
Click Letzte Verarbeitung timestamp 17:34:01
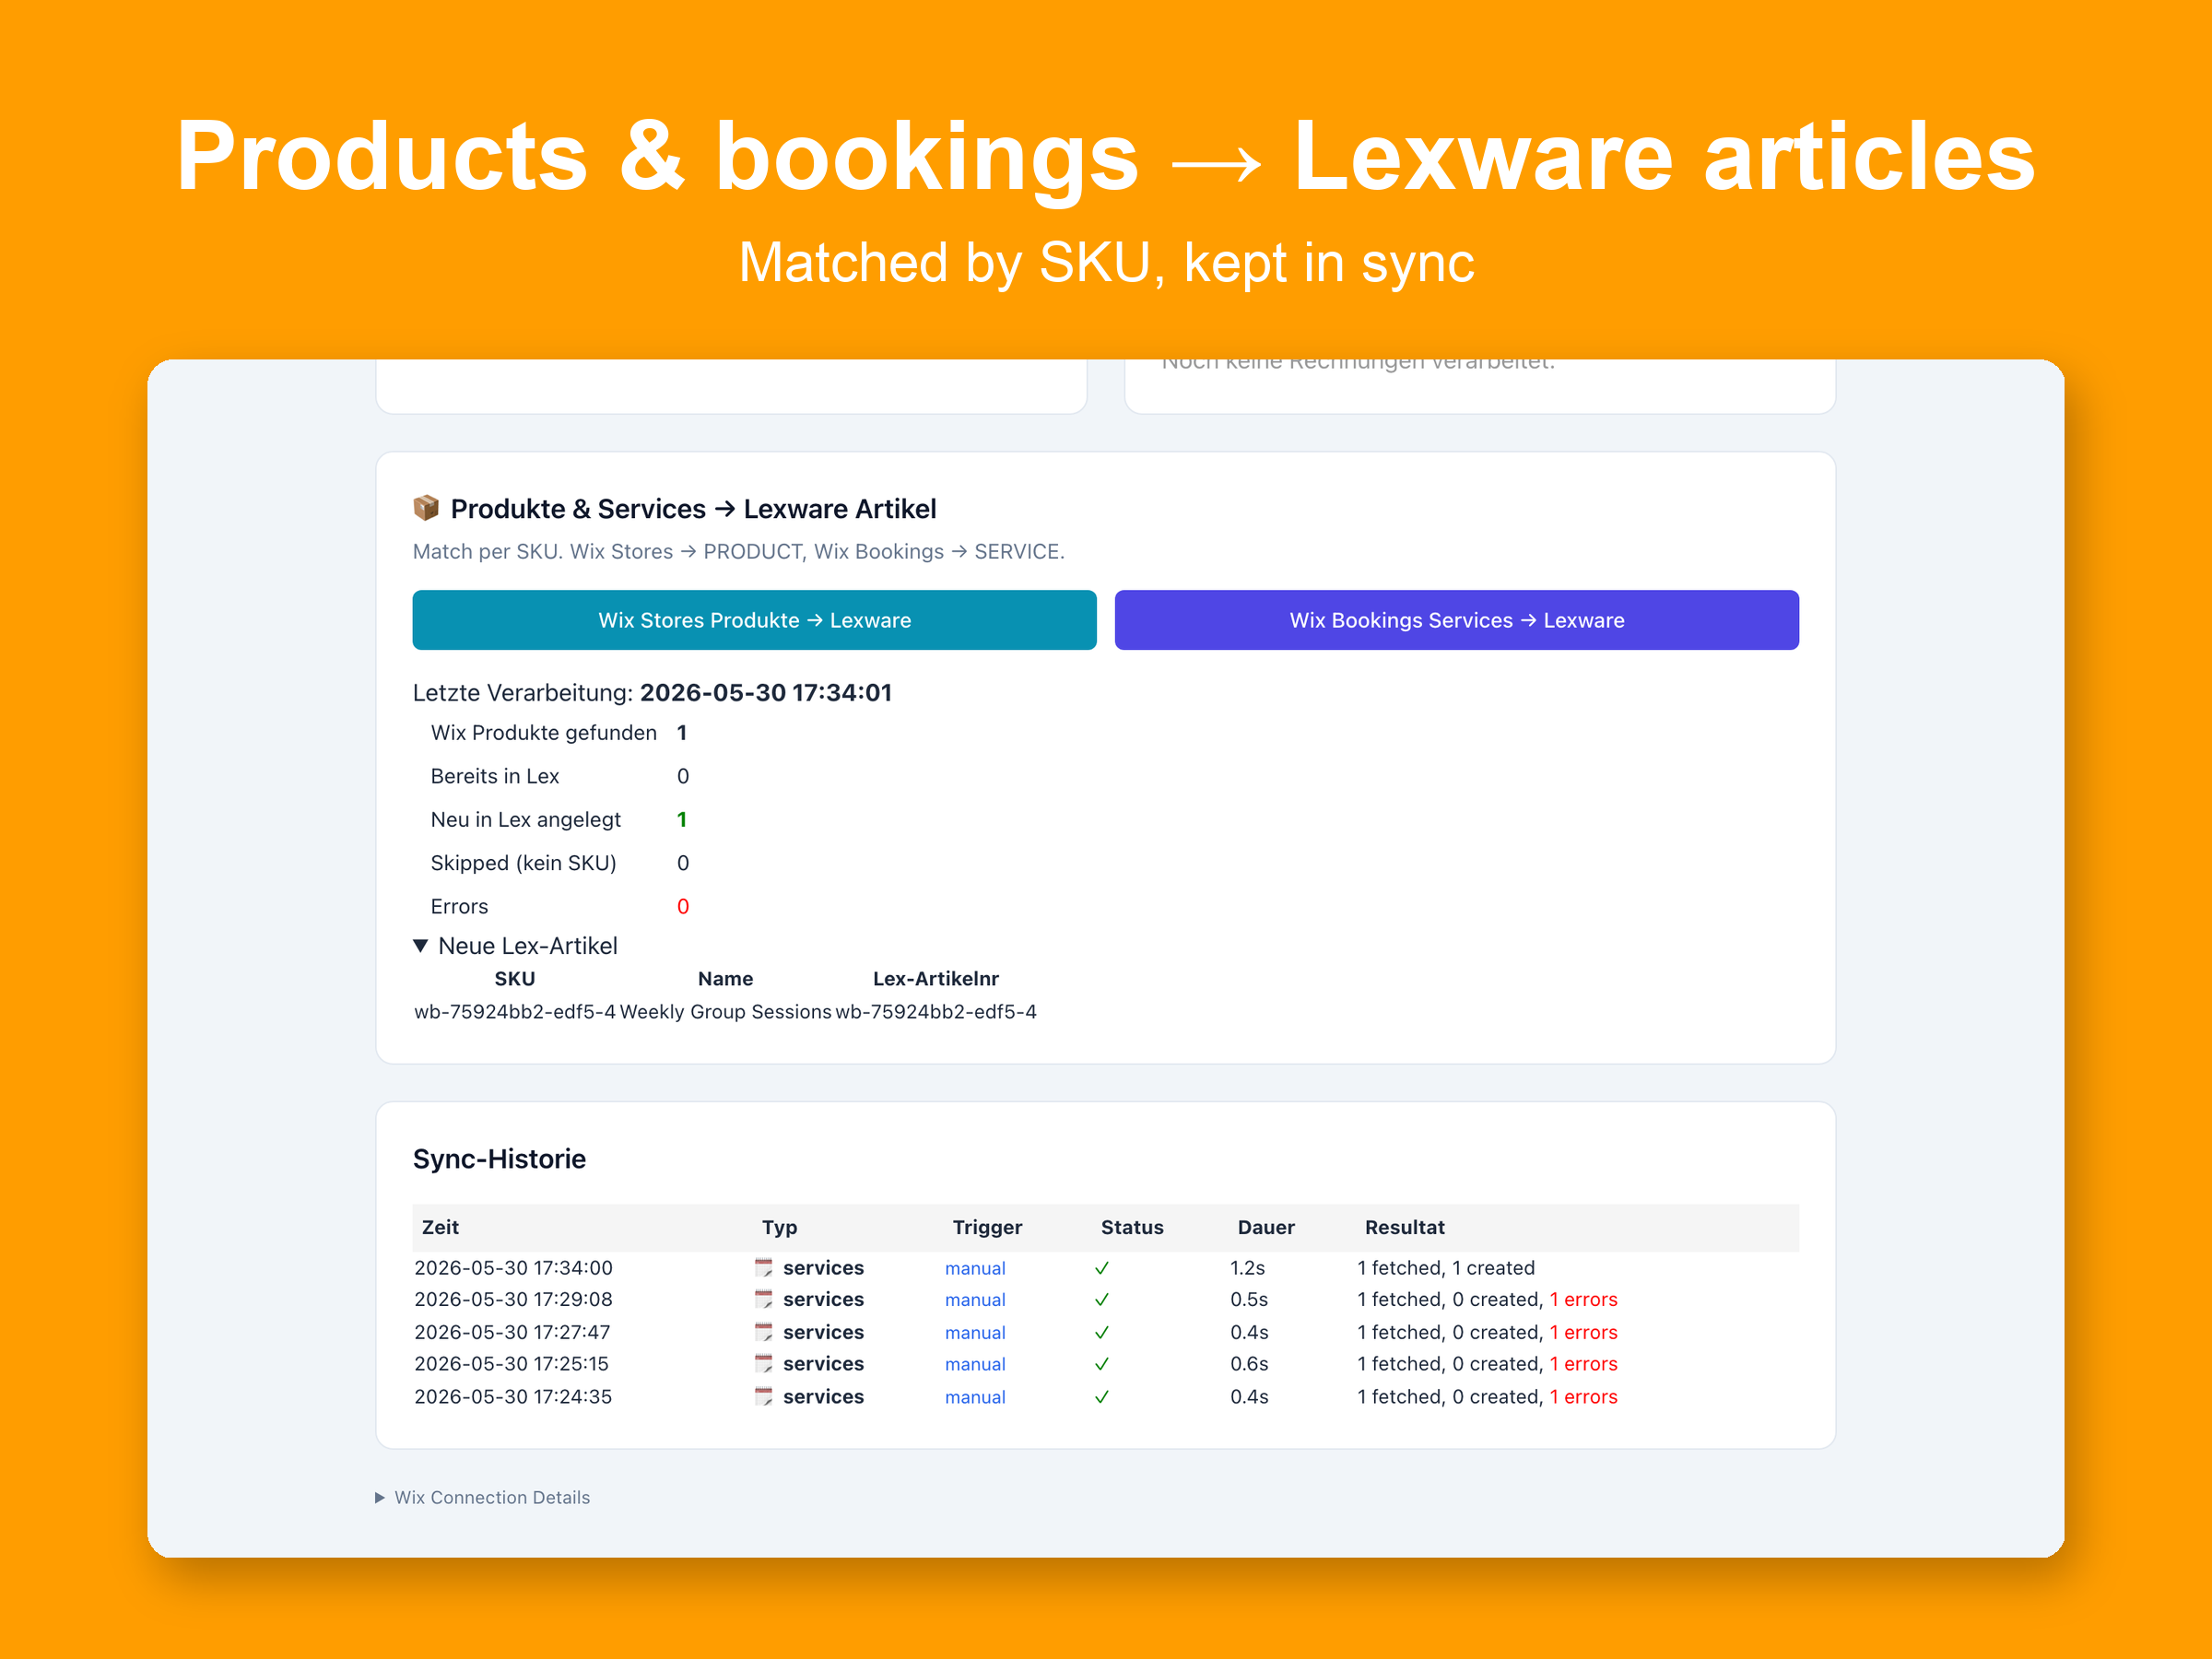point(766,693)
